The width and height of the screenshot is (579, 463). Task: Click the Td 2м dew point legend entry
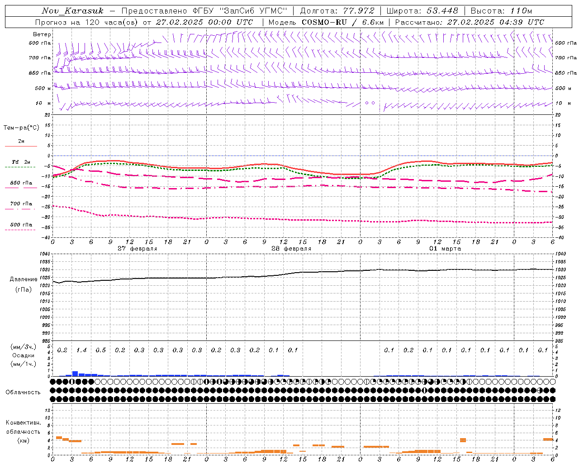[x=21, y=162]
